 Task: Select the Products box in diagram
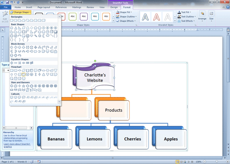click(x=114, y=110)
